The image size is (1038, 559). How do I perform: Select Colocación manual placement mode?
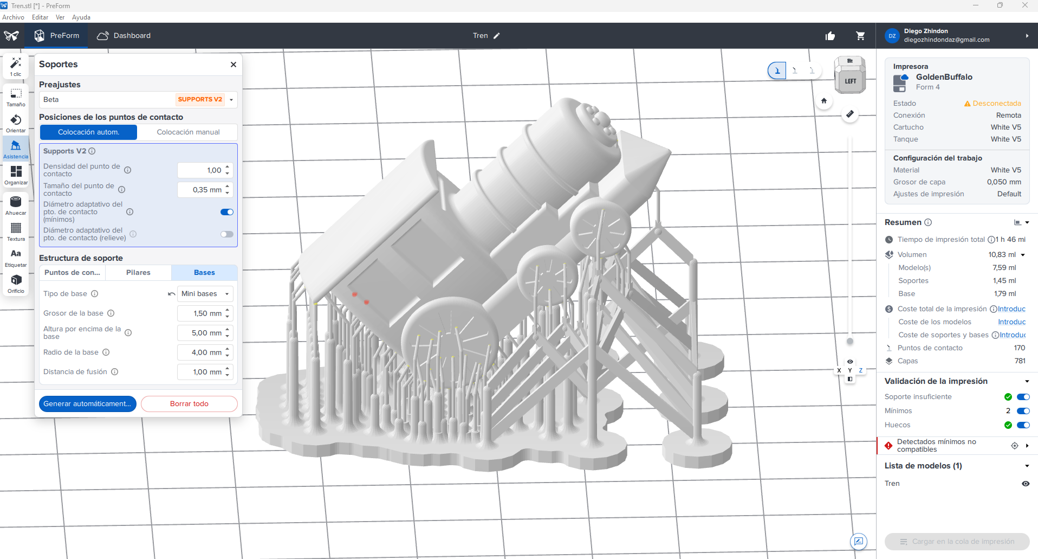(188, 132)
